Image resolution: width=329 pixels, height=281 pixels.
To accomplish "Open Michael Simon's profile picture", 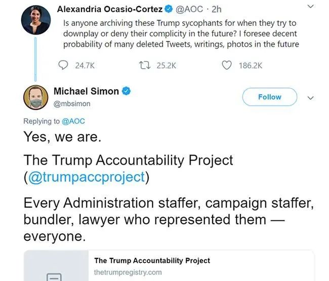I will tap(35, 97).
